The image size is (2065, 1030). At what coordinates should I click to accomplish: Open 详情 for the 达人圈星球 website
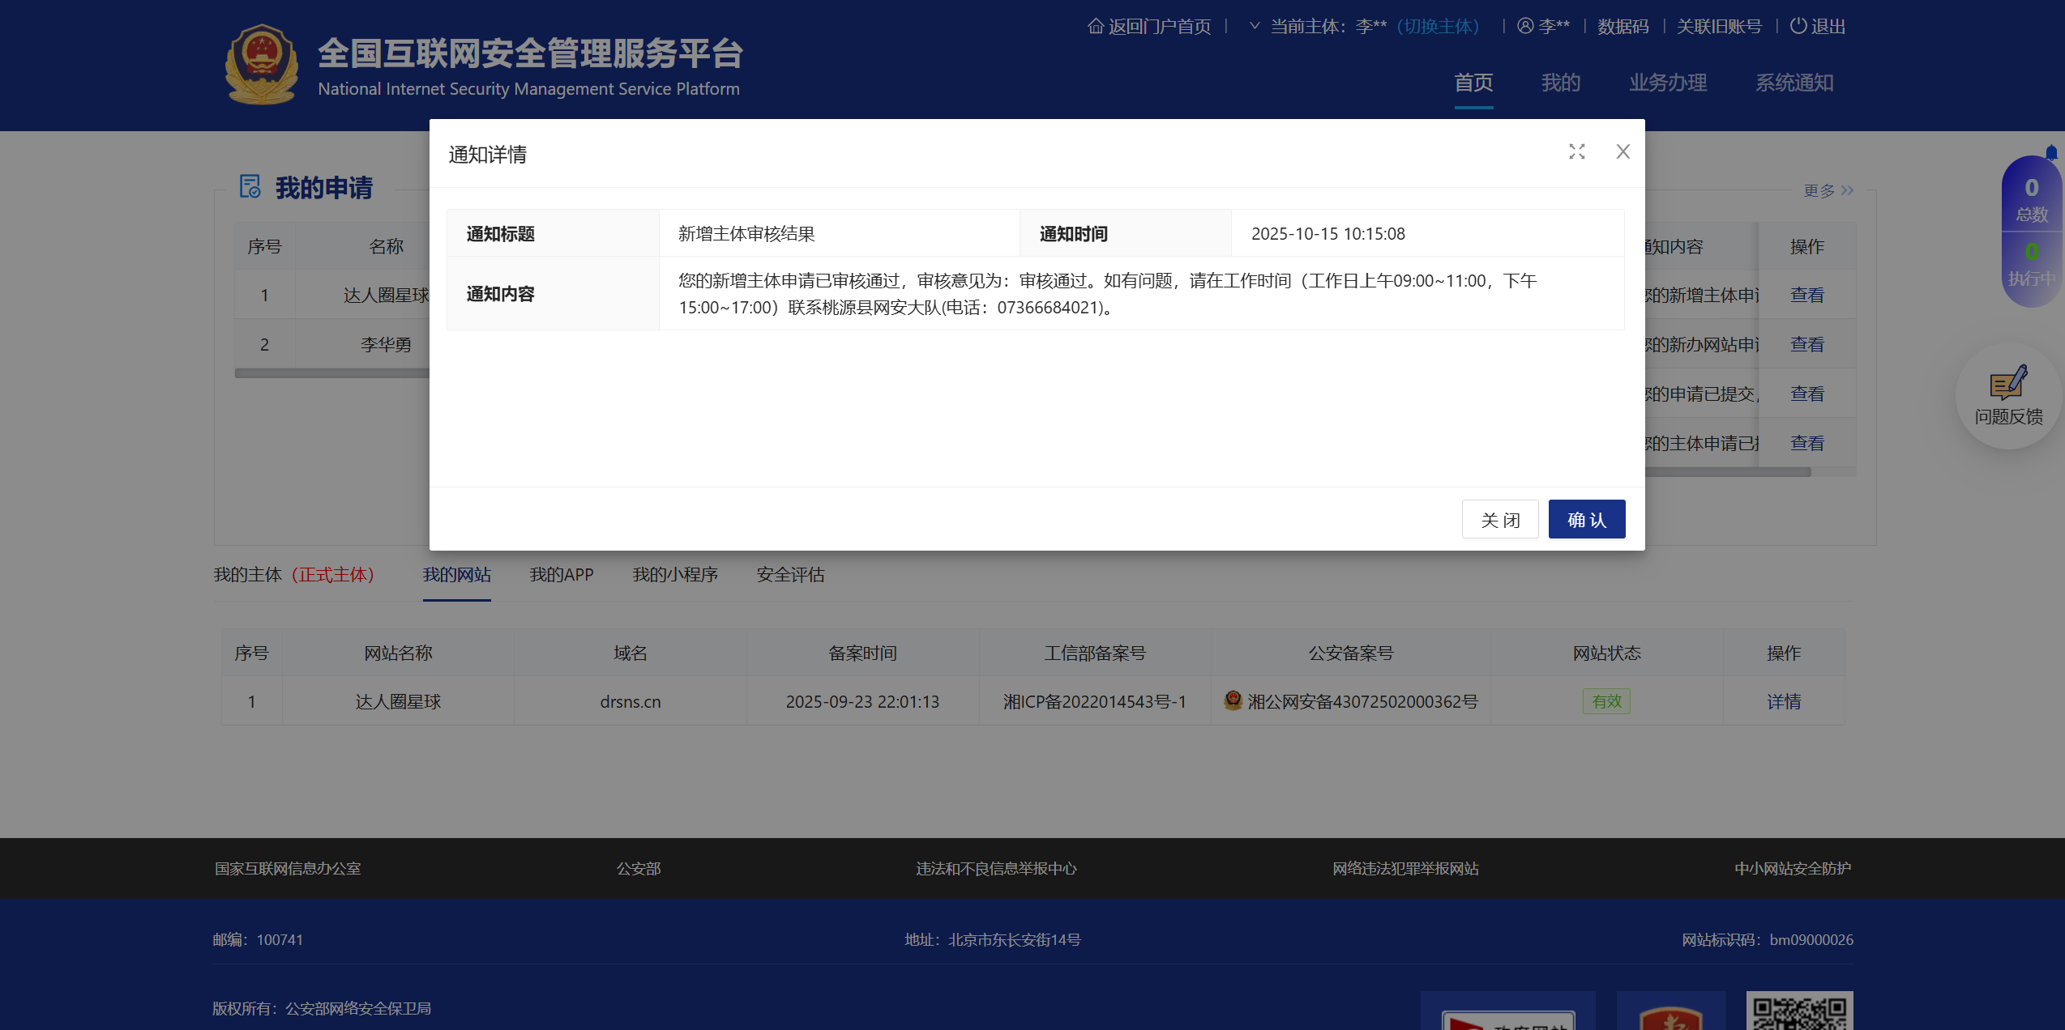(x=1784, y=701)
